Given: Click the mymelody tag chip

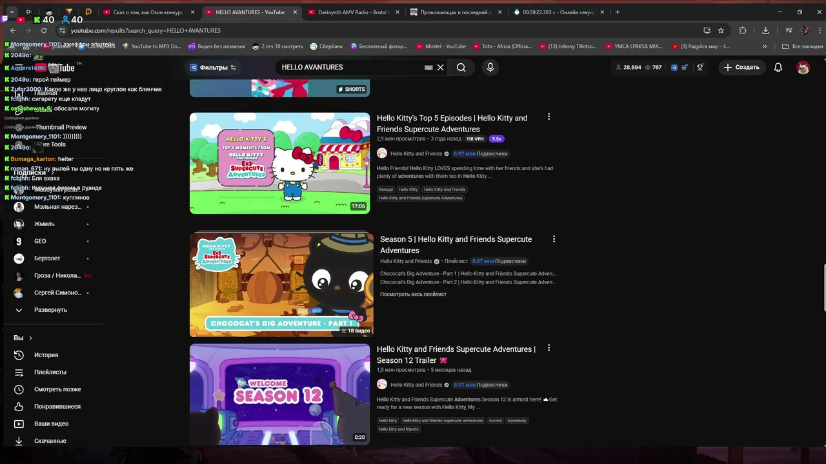Looking at the screenshot, I should [x=517, y=420].
